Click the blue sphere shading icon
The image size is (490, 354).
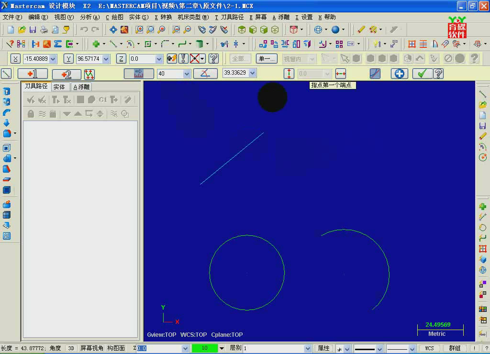pos(335,30)
